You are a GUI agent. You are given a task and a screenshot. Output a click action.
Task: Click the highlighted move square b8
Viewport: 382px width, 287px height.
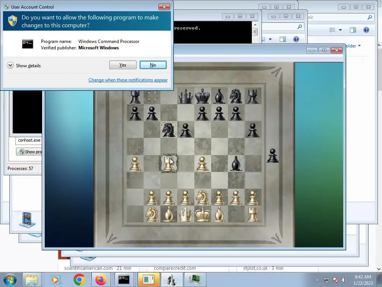tap(152, 96)
